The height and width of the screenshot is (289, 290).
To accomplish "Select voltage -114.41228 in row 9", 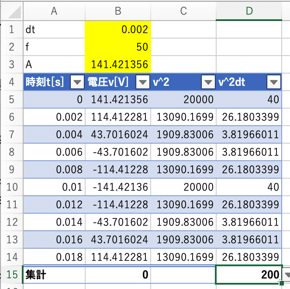I will 118,169.
